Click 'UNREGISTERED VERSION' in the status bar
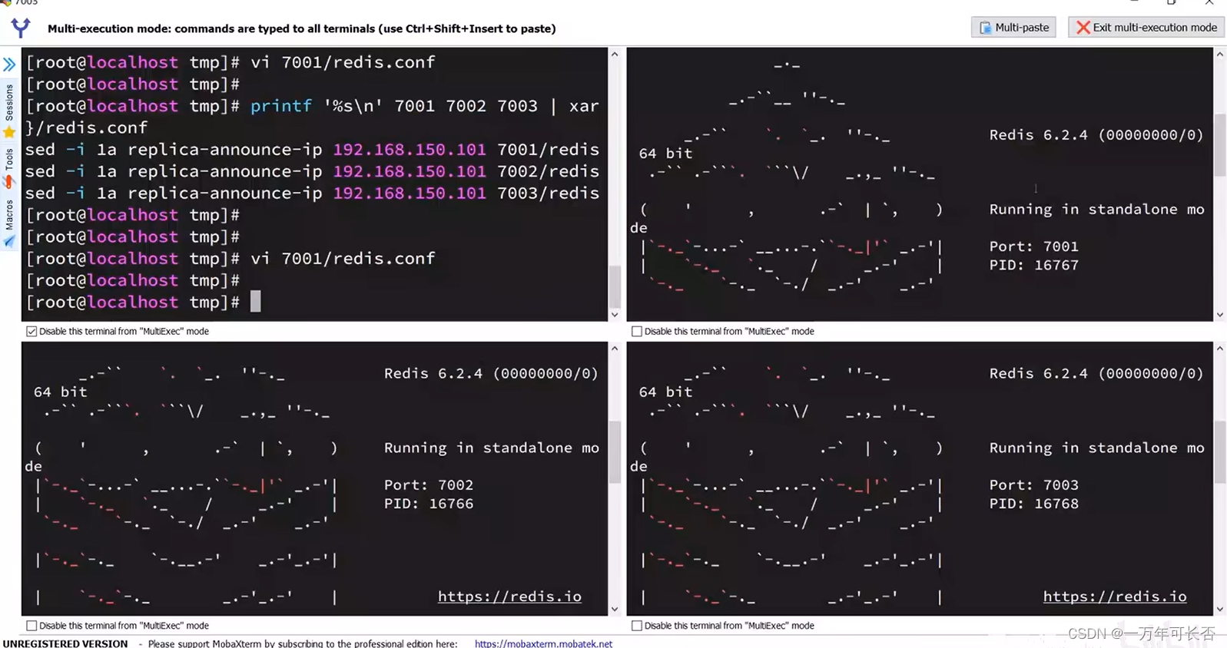The width and height of the screenshot is (1227, 648). [65, 643]
